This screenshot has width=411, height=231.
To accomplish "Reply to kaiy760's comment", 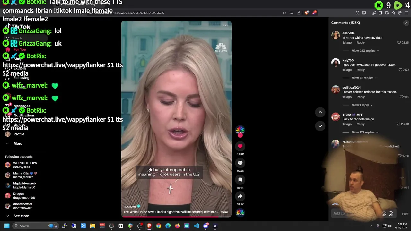I will click(x=361, y=70).
